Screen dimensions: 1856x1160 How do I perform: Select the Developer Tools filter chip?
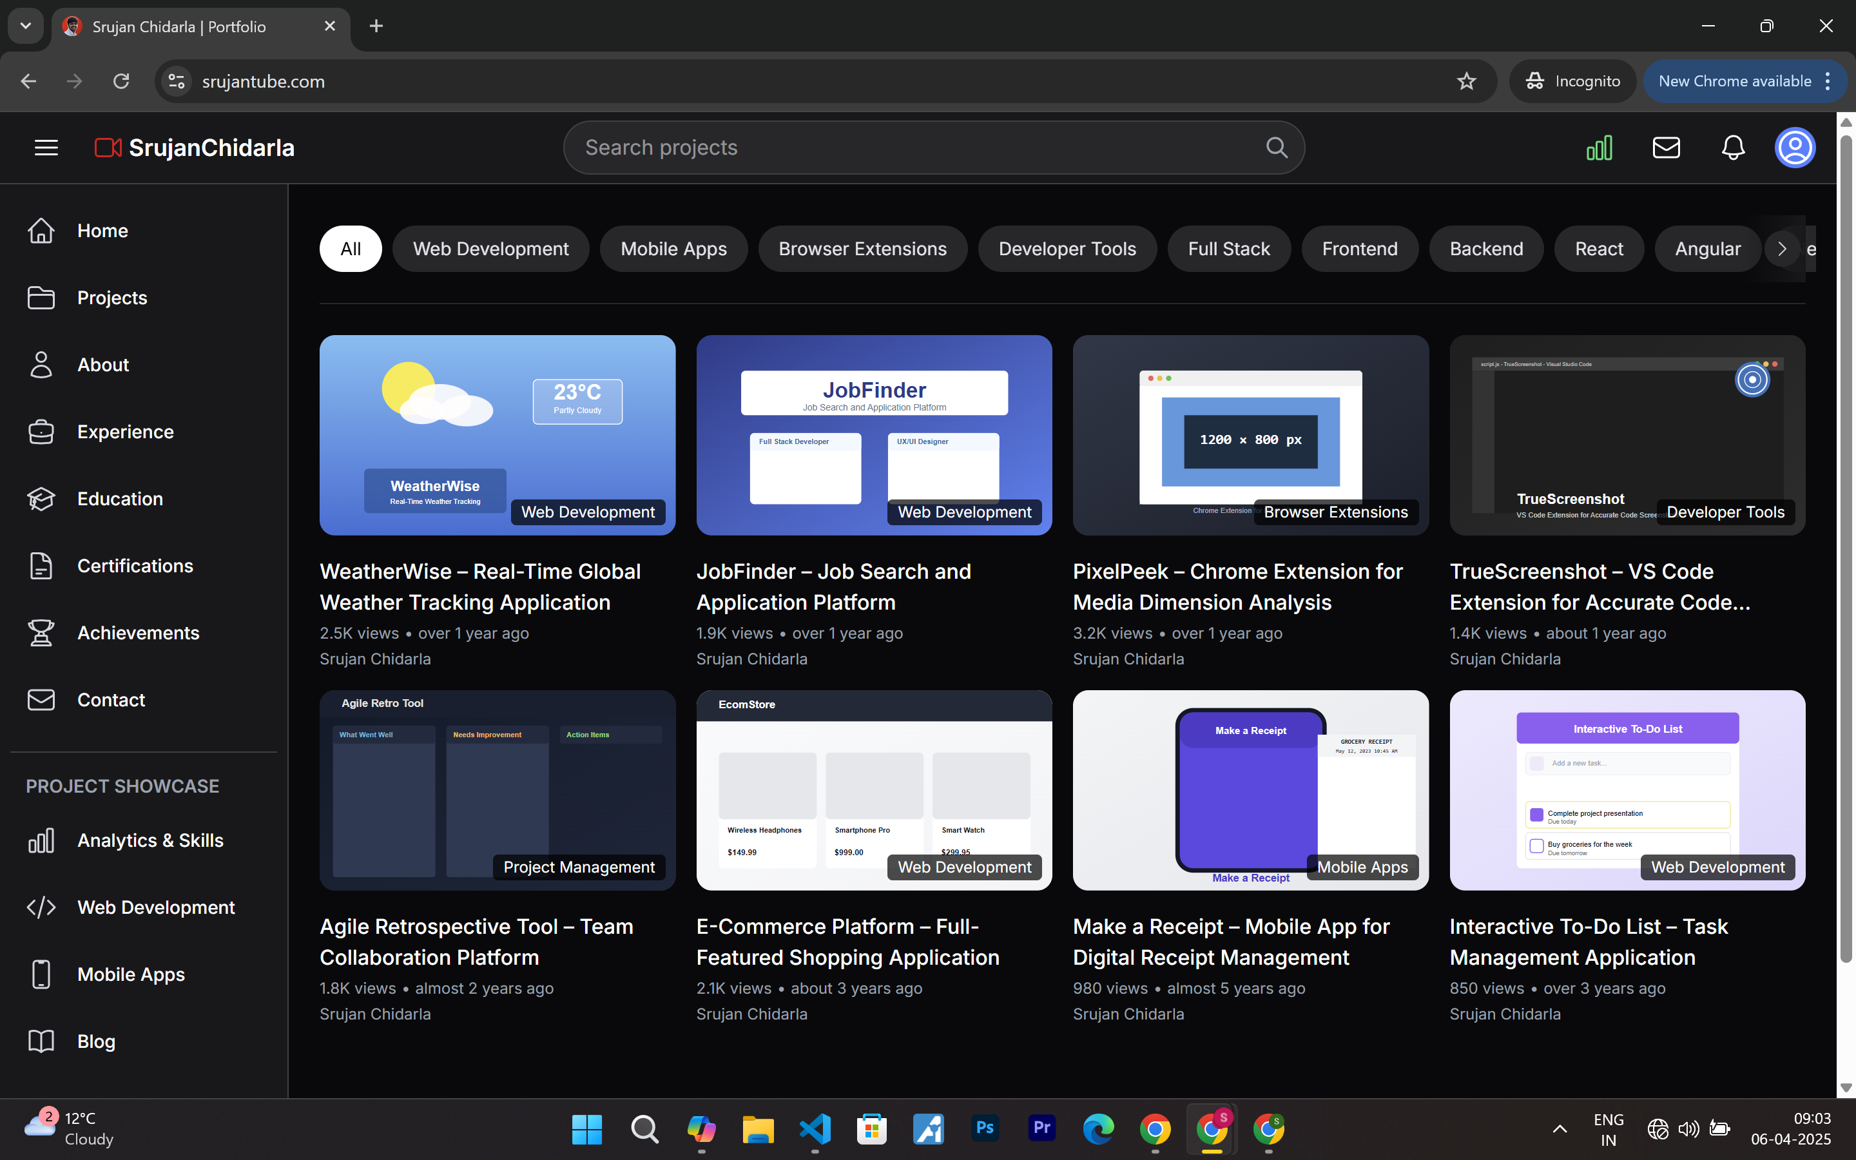(1067, 249)
